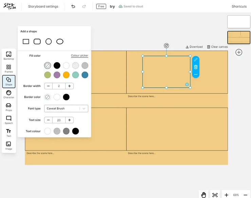Open the Backdrop tool in sidebar
251x198 pixels.
point(9,55)
